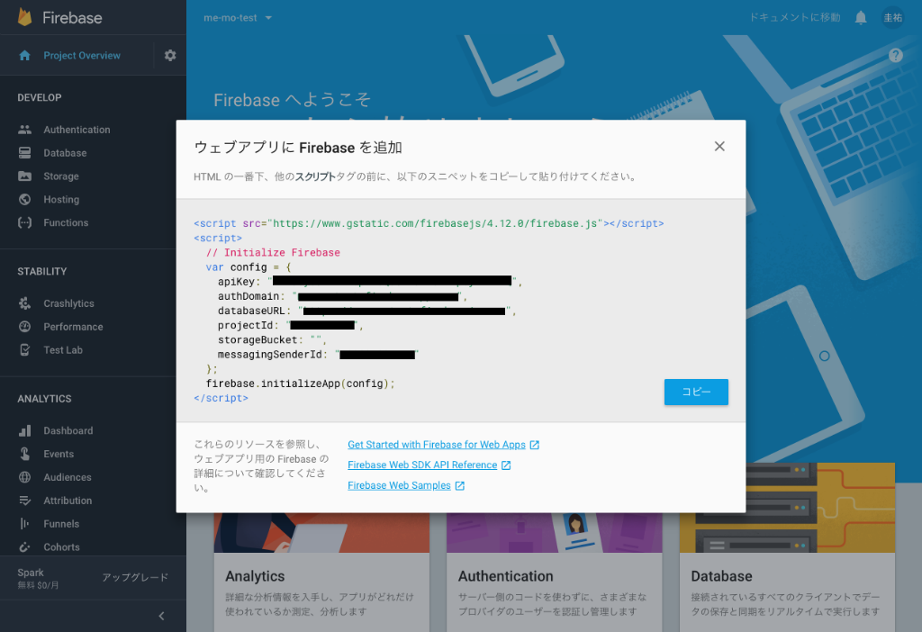
Task: Open Audiences in sidebar
Action: point(67,477)
